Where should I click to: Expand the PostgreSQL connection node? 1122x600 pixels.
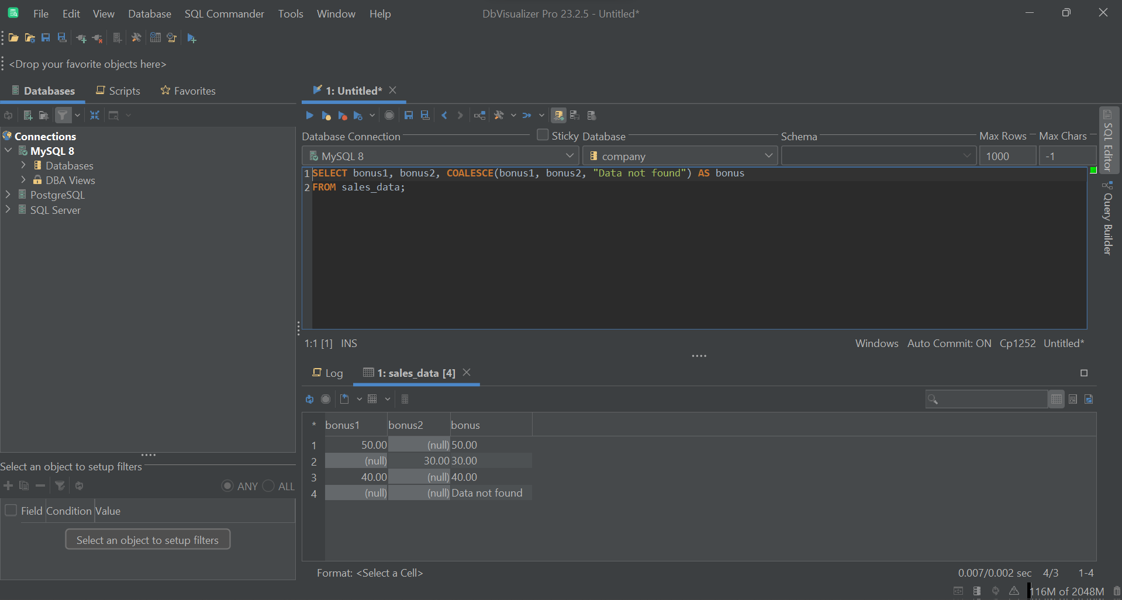8,195
